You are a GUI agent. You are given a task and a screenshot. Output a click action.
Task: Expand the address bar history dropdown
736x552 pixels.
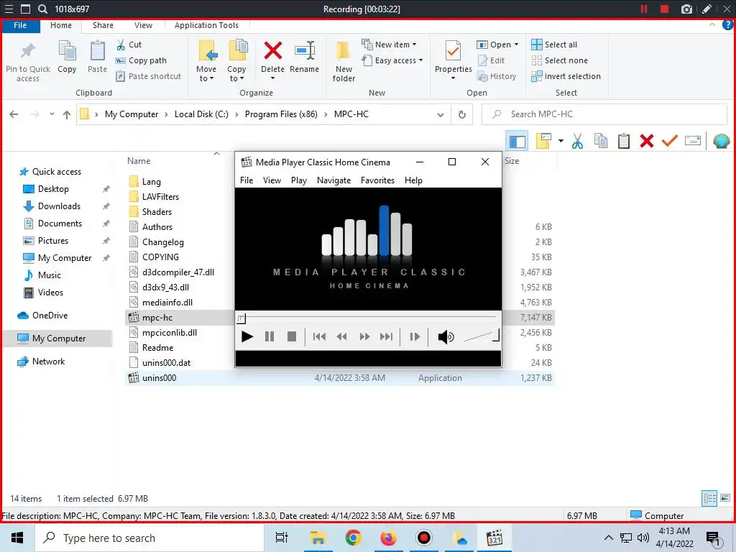coord(441,114)
